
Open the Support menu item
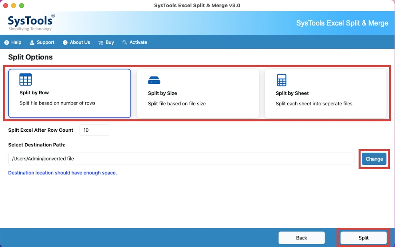[x=42, y=42]
